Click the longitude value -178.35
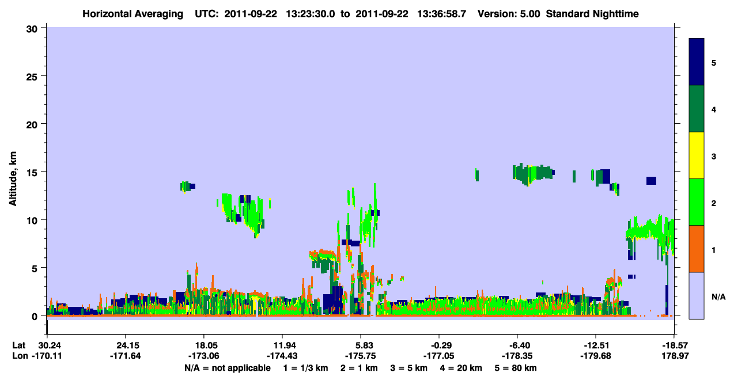 tap(517, 356)
